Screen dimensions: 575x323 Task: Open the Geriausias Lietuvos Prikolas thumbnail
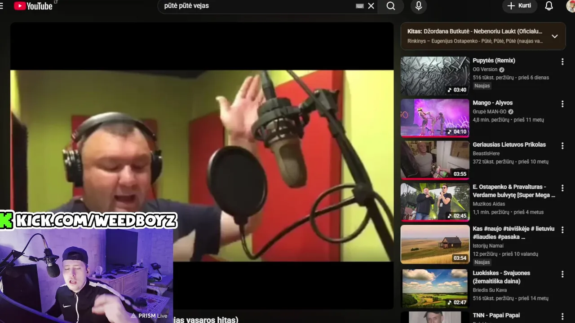(x=435, y=160)
